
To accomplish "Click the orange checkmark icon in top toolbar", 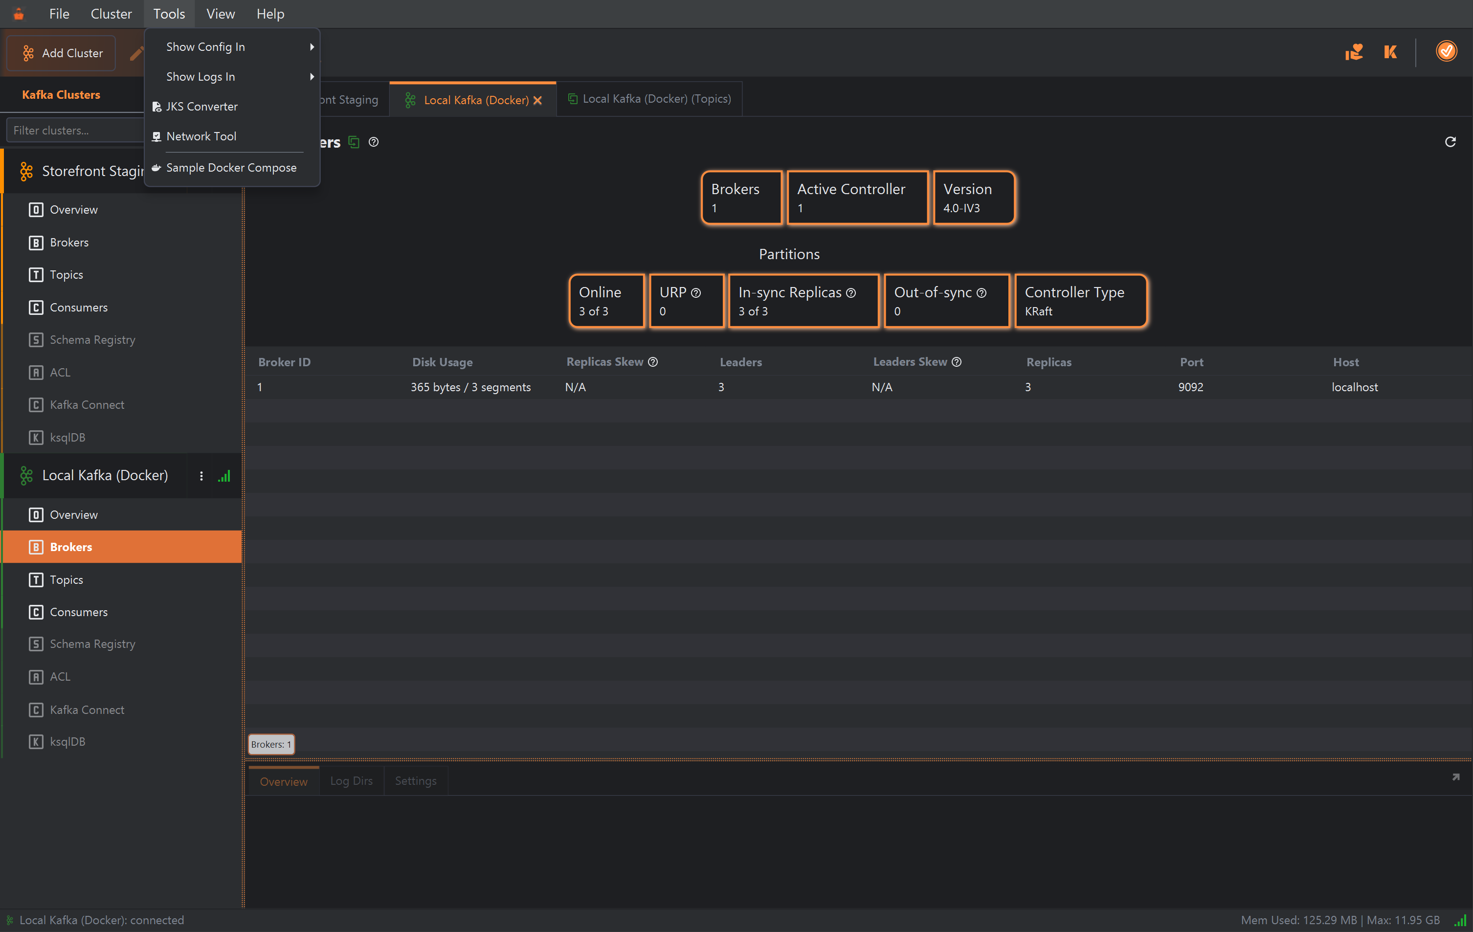I will 1447,51.
